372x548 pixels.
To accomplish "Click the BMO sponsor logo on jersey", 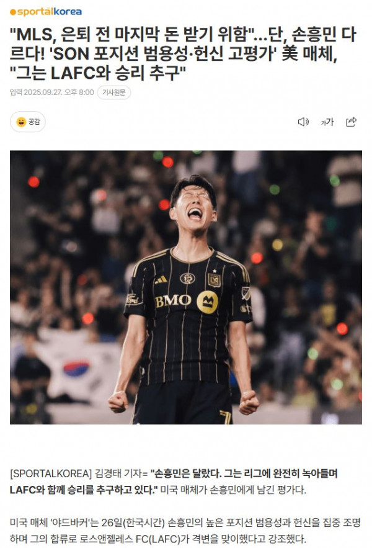I will (x=173, y=301).
